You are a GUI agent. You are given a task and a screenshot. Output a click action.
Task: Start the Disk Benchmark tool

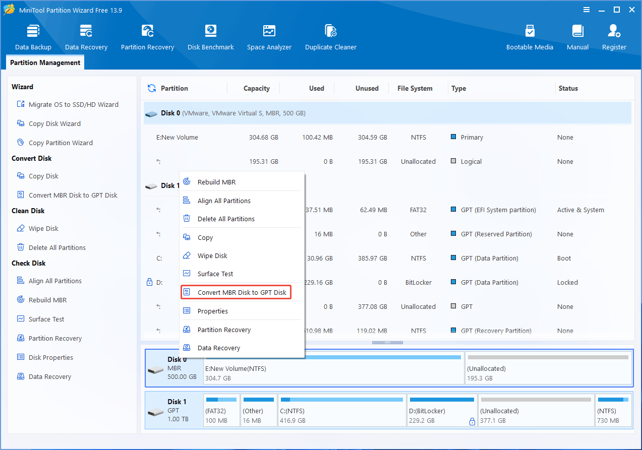211,37
